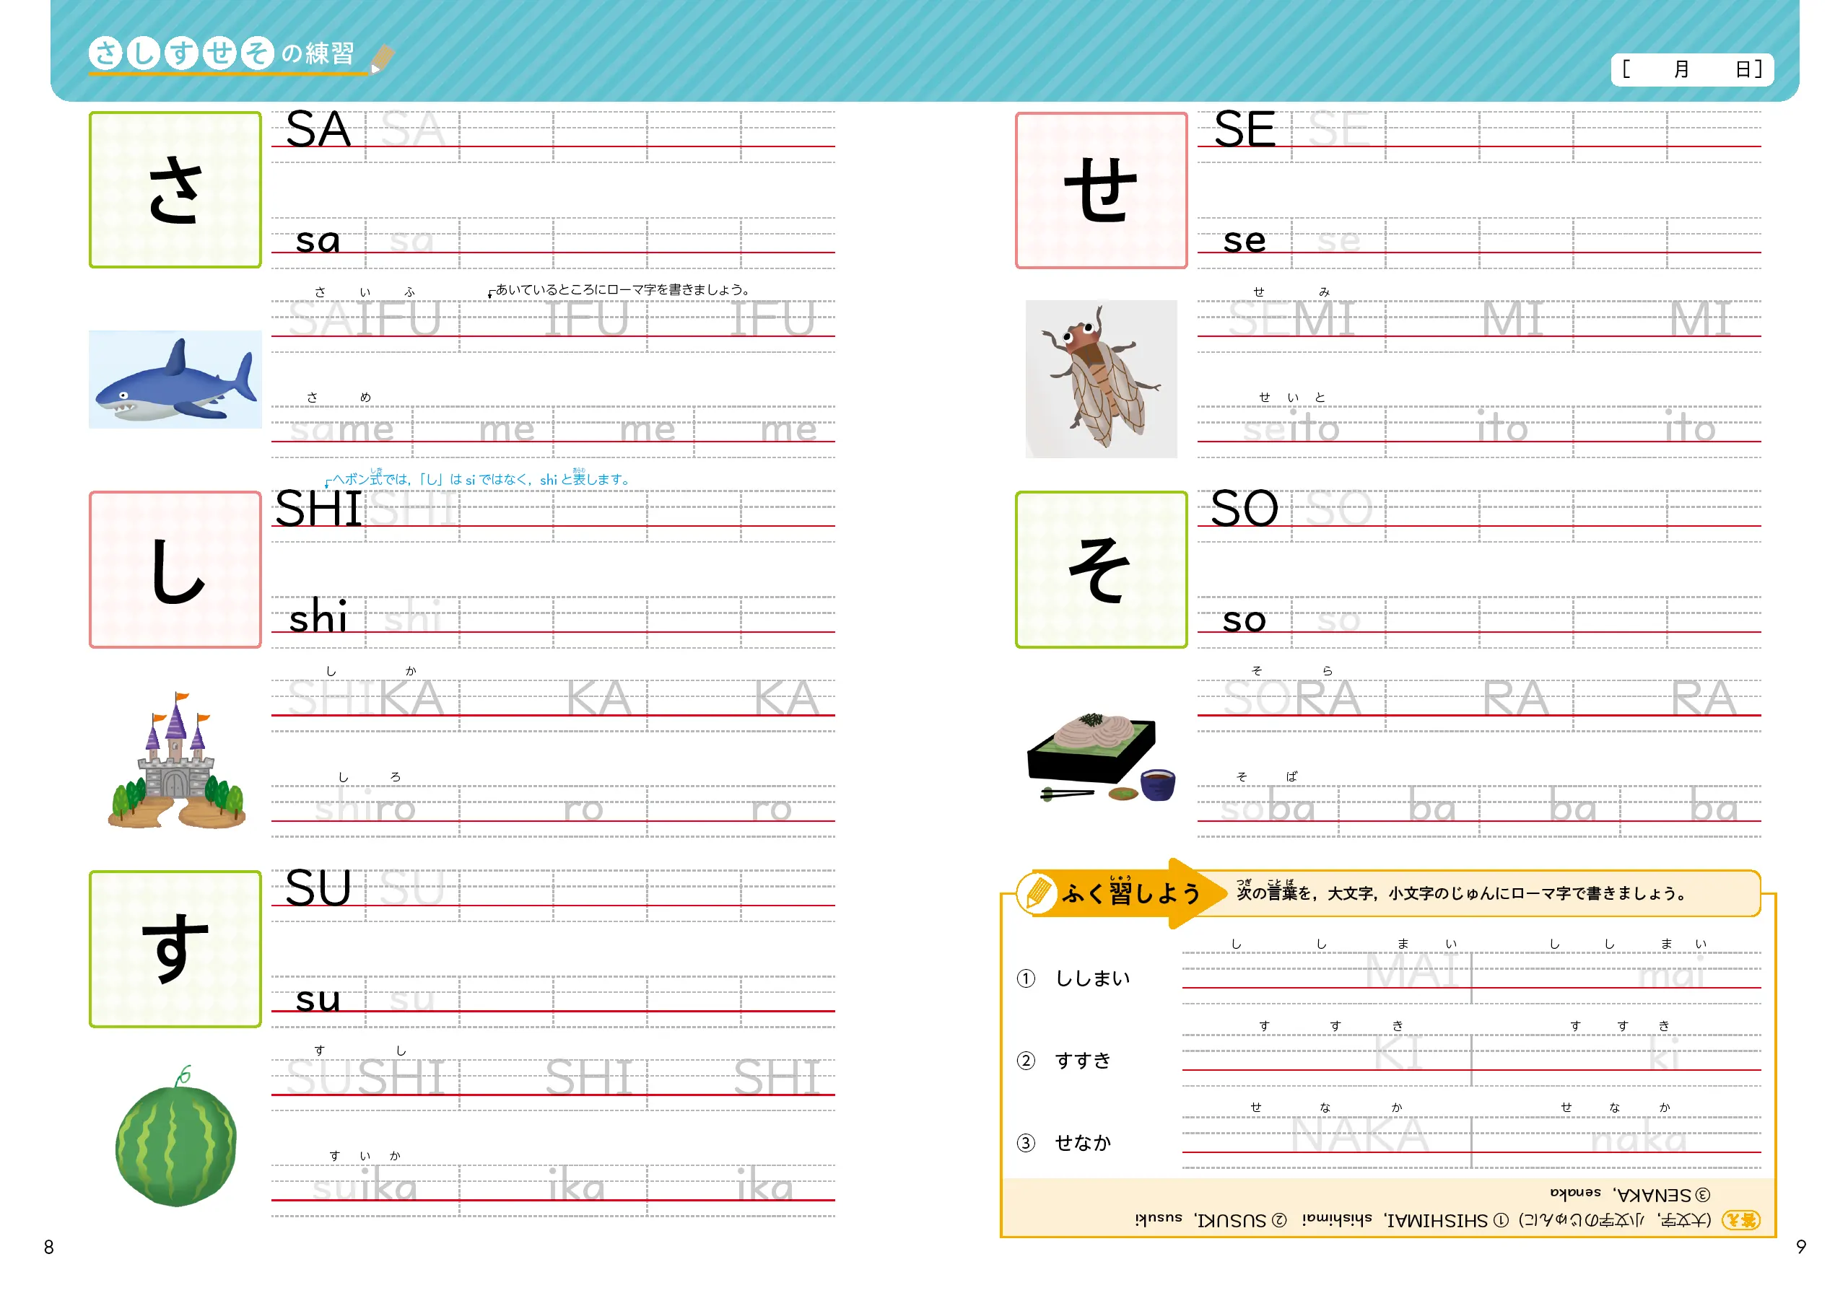Click the gray traceable word SAIFU
The height and width of the screenshot is (1306, 1848).
[x=365, y=319]
